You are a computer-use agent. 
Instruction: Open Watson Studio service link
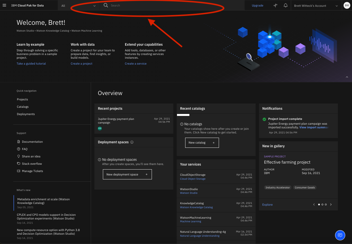pos(189,193)
